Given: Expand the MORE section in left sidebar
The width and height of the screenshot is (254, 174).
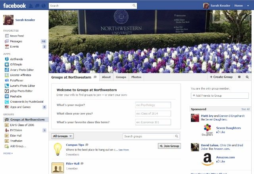Looking at the screenshot, I should coord(8,153).
